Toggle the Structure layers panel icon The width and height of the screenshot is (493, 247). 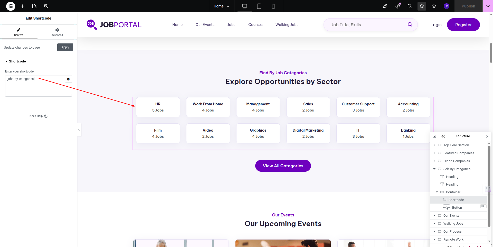click(422, 6)
